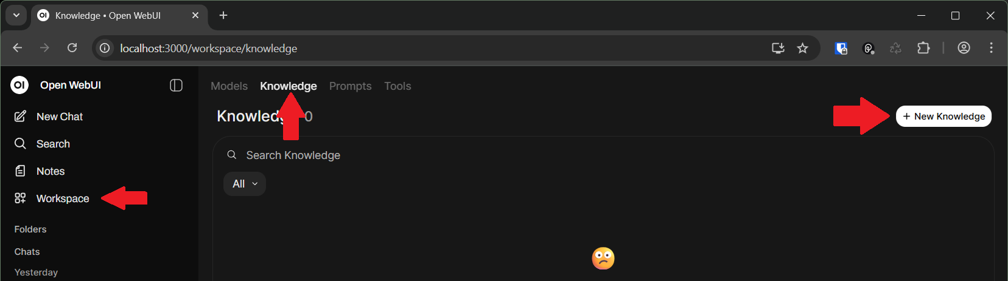Click the New Knowledge button
The height and width of the screenshot is (281, 1008).
pos(943,117)
